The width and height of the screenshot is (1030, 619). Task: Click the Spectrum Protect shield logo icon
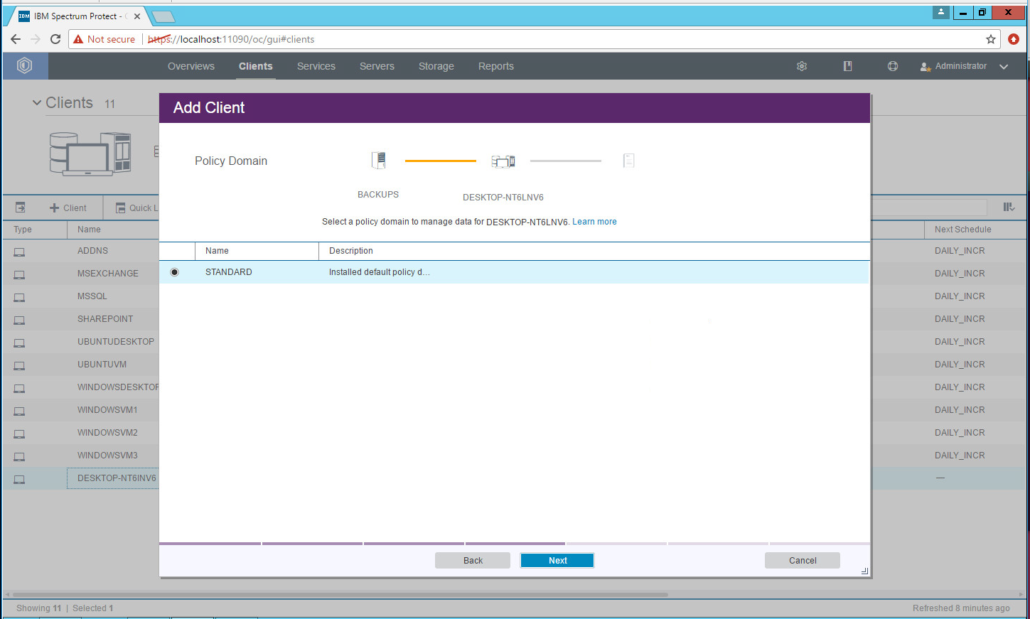[x=25, y=66]
